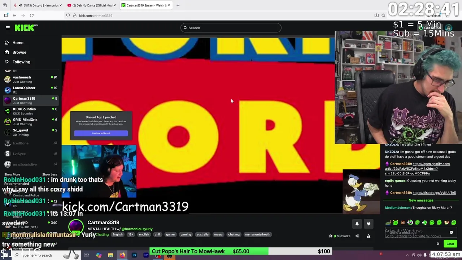The image size is (462, 260).
Task: Open the @harmoniousyurly mention link
Action: pos(137,229)
